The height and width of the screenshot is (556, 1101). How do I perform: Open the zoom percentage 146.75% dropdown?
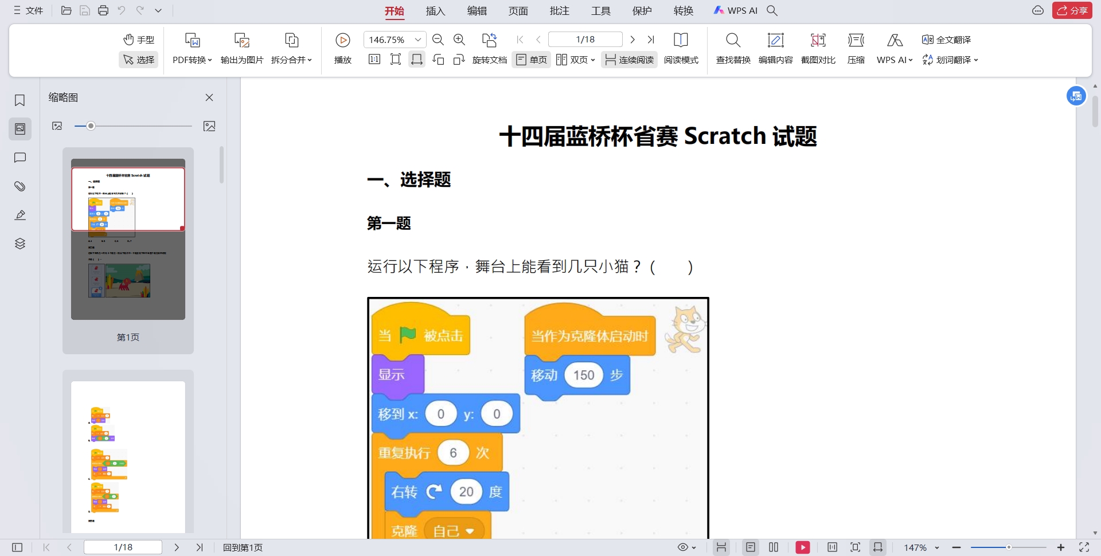pyautogui.click(x=419, y=40)
